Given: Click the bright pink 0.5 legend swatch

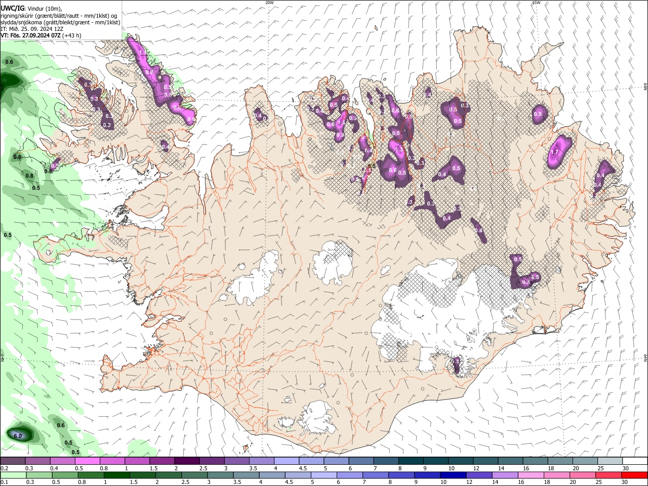Looking at the screenshot, I should [x=87, y=461].
